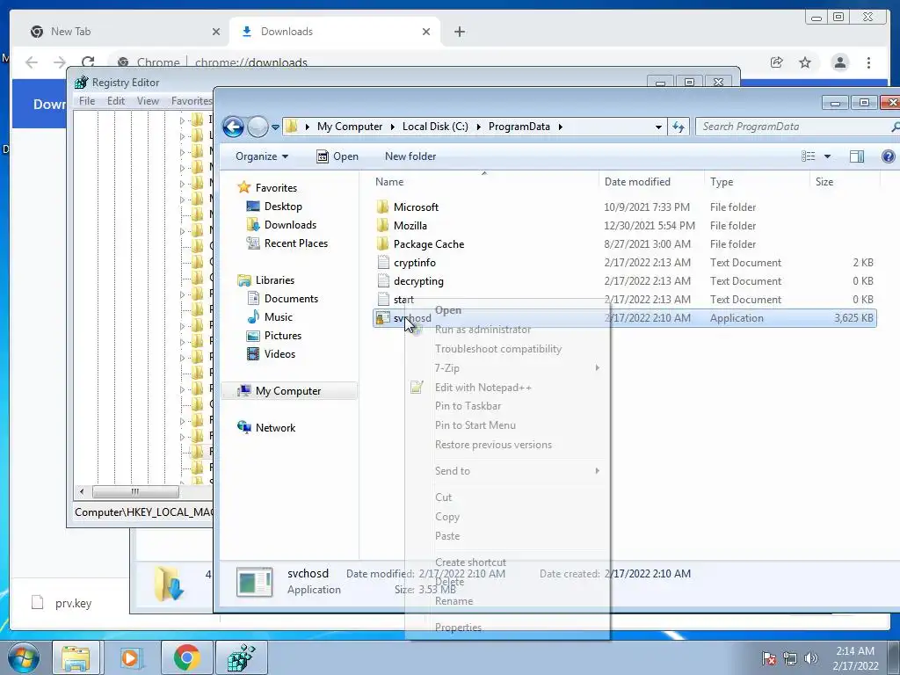Screen dimensions: 900x675
Task: Expand the ProgramData breadcrumb arrow
Action: 560,127
